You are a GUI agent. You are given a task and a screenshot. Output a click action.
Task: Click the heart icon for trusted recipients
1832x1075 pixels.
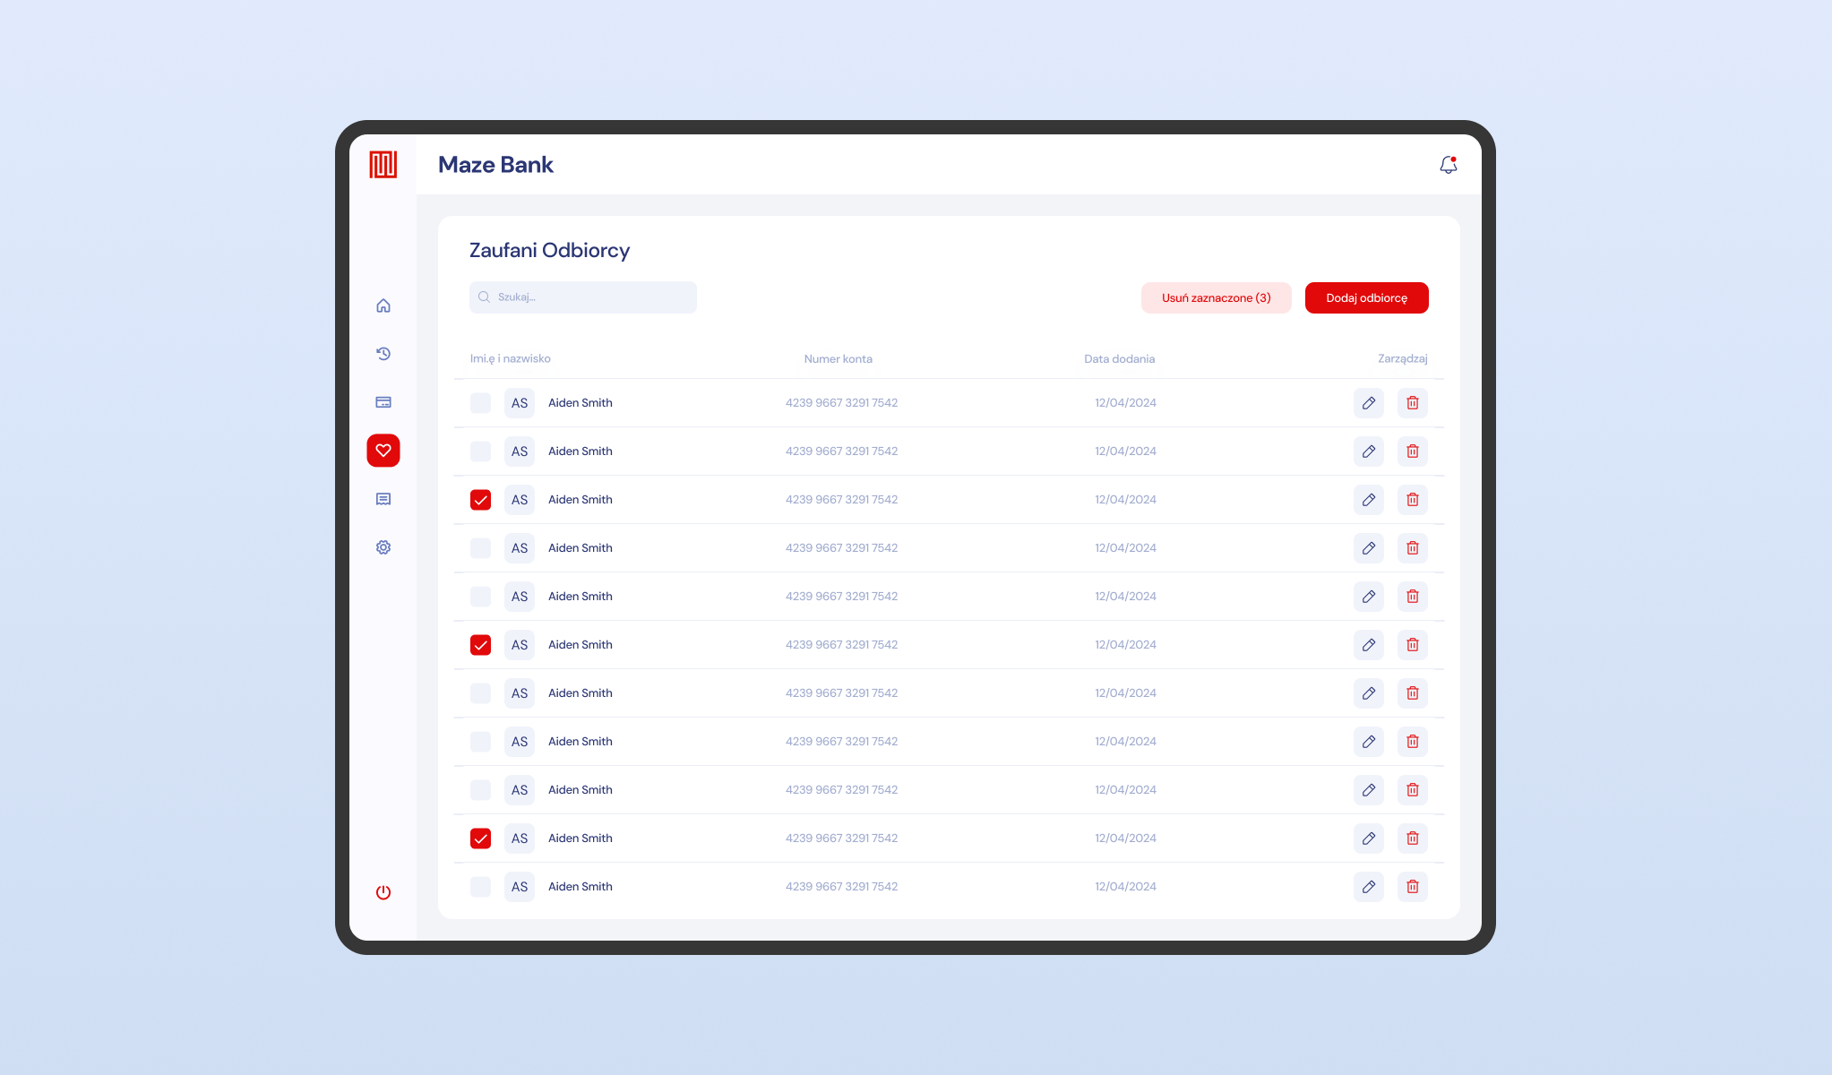[383, 451]
